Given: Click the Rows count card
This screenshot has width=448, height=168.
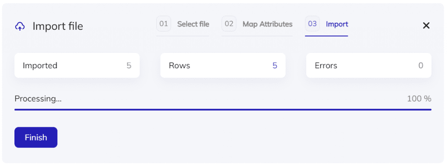Looking at the screenshot, I should click(223, 66).
